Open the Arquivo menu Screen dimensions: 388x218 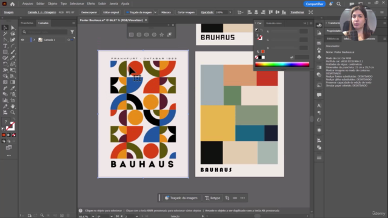click(28, 4)
